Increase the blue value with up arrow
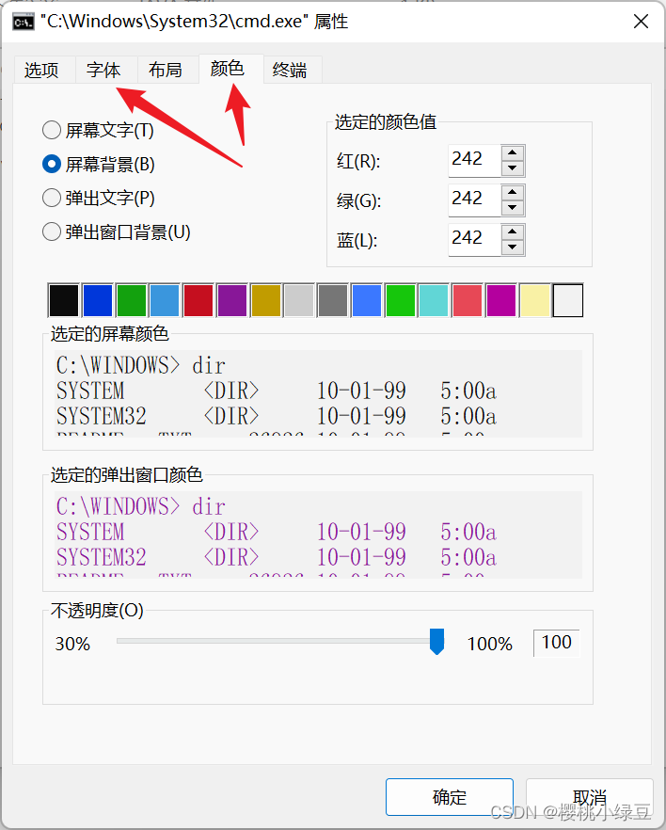666x830 pixels. coord(512,232)
